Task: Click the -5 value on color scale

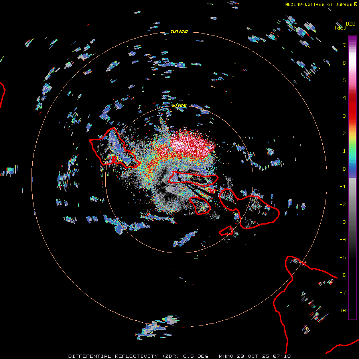Action: pyautogui.click(x=343, y=258)
